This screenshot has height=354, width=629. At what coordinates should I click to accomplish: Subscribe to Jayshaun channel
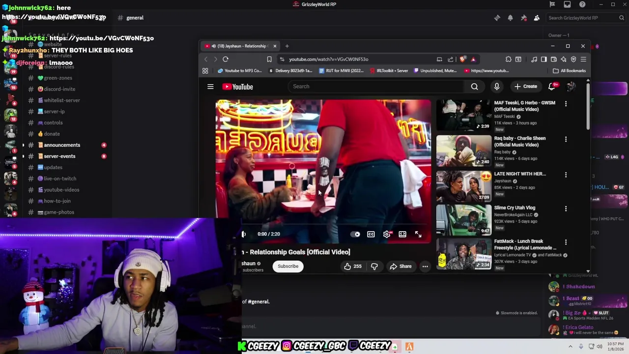[288, 266]
